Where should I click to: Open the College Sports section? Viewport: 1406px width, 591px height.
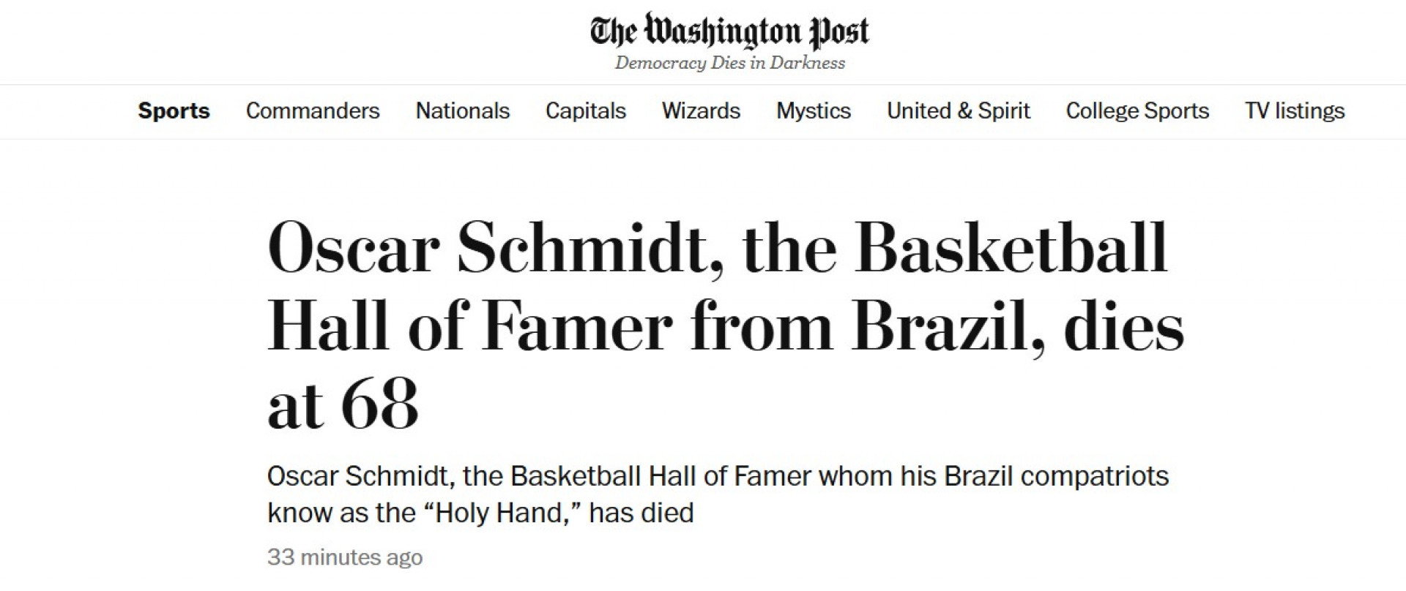[x=1138, y=111]
